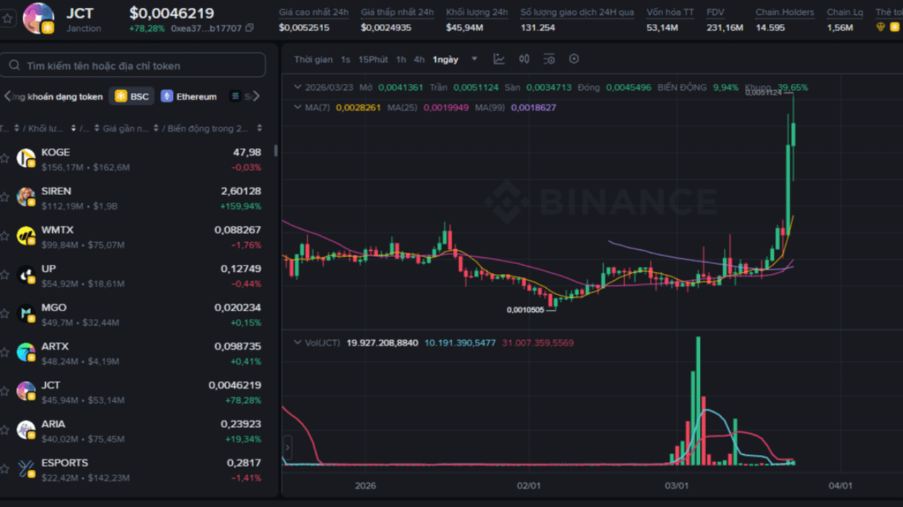Click the MA(25) value 0,0019949

pyautogui.click(x=446, y=107)
